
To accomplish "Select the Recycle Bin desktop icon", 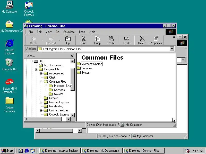I will pos(10,65).
